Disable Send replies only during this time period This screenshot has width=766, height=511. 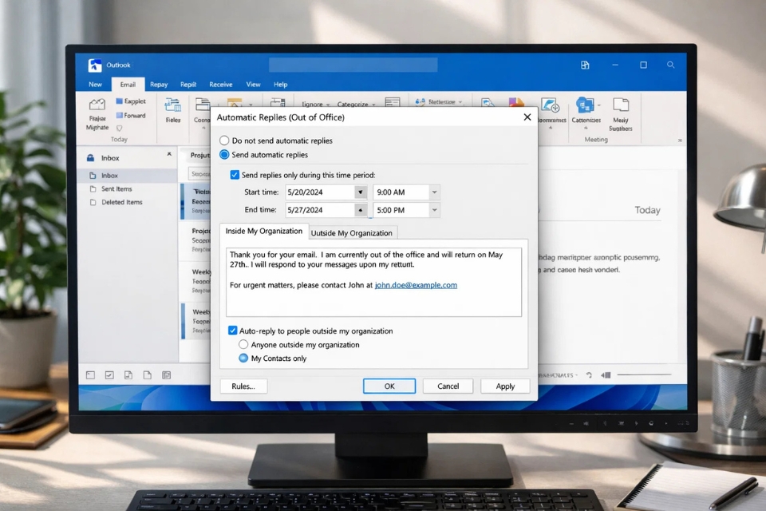(x=233, y=175)
